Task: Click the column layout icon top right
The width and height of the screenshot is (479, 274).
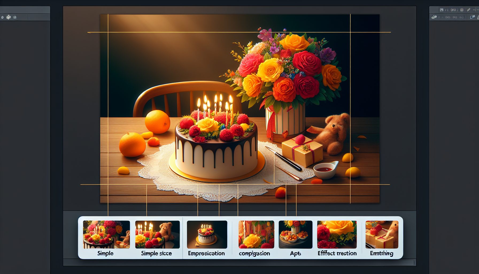Action: 462,10
